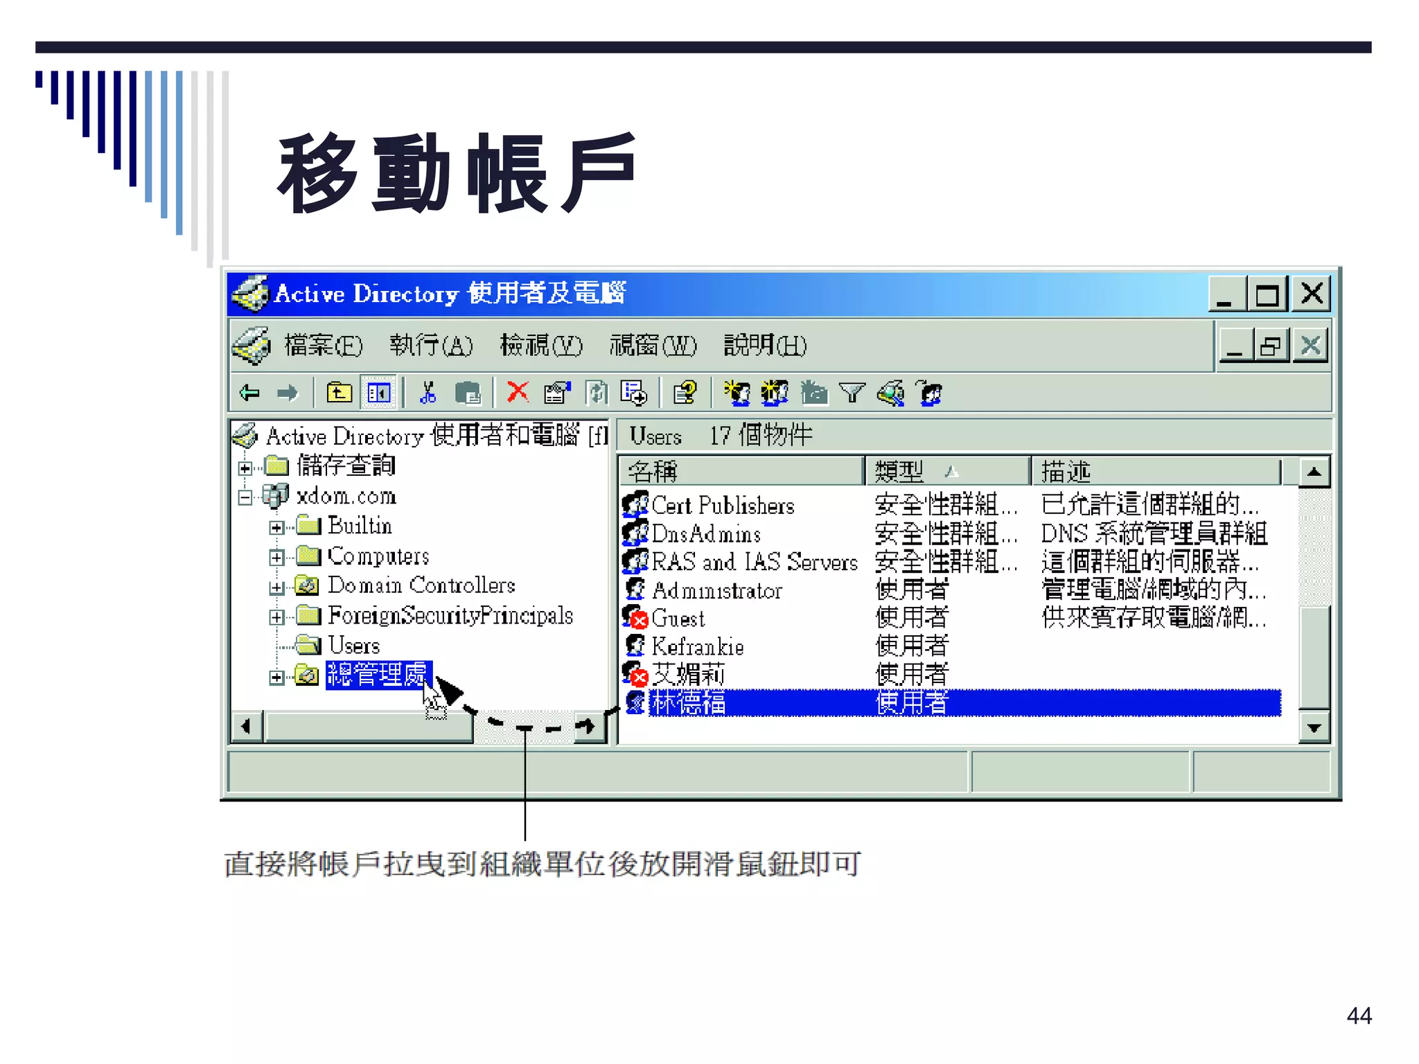Create new group with two-heads icon
This screenshot has width=1419, height=1064.
775,393
